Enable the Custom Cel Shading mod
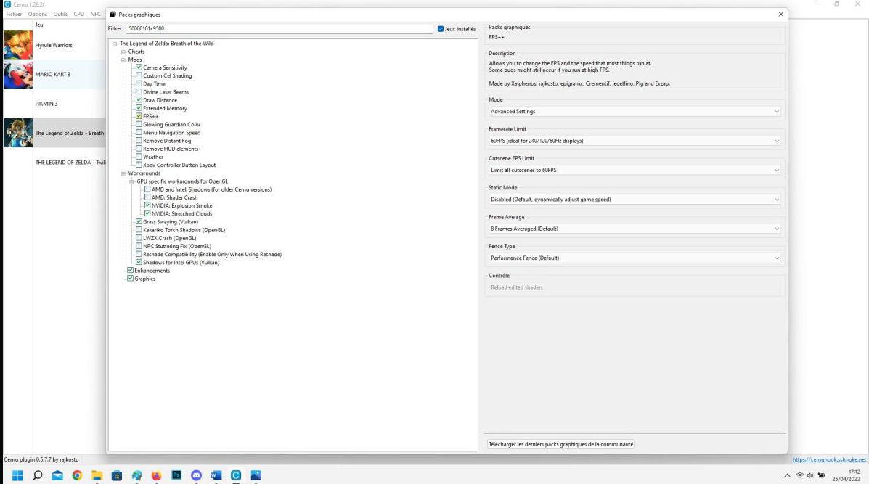 coord(139,75)
